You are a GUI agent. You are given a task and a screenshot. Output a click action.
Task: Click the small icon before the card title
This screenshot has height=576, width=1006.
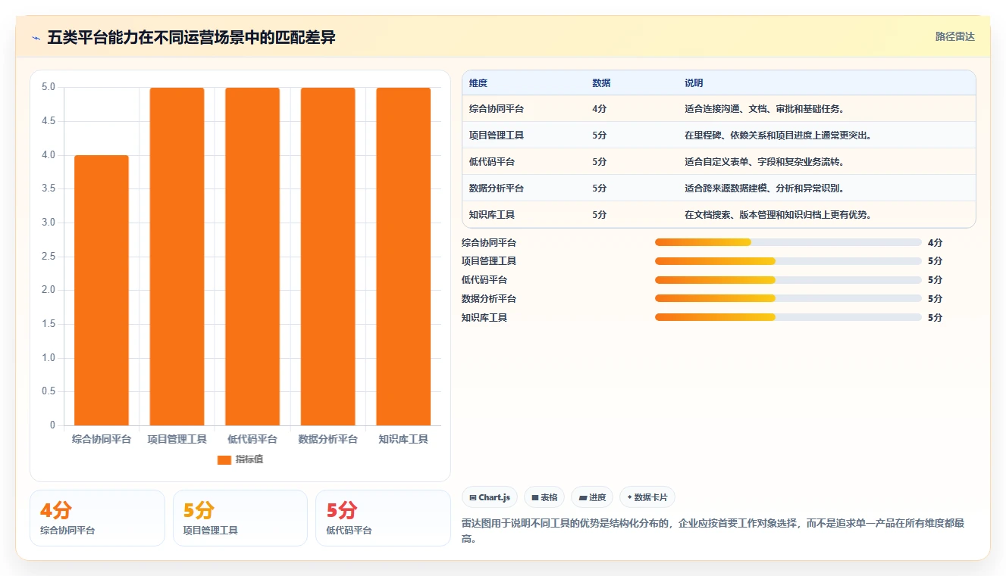(x=36, y=37)
